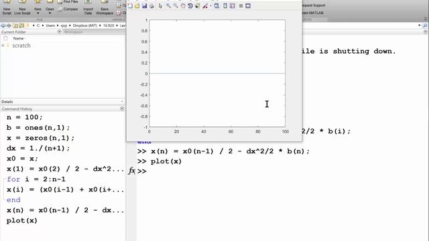Click the New Script button
This screenshot has width=429, height=241.
click(7, 8)
